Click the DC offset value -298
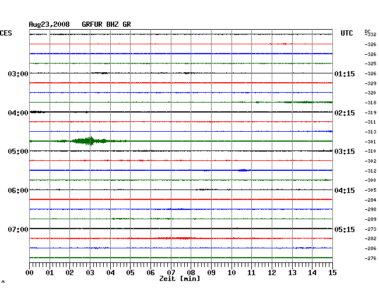 pyautogui.click(x=370, y=209)
